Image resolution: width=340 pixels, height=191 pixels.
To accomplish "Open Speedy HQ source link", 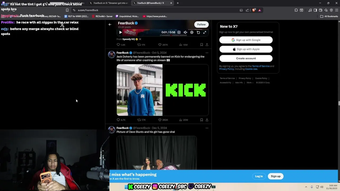I will (x=129, y=39).
